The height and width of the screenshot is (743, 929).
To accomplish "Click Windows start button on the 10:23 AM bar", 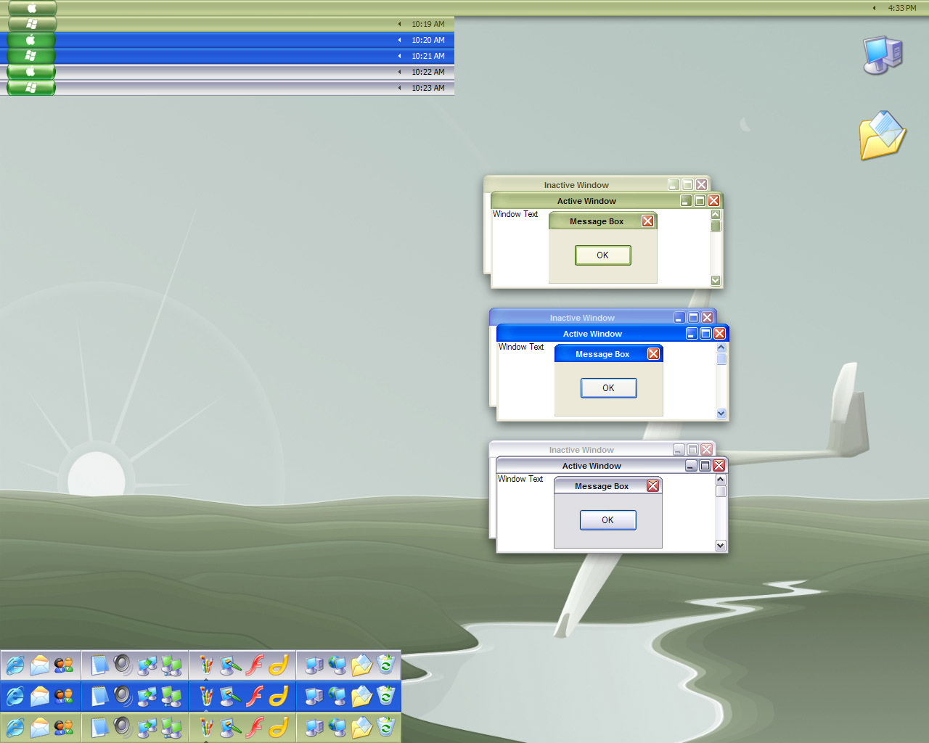I will (x=32, y=88).
